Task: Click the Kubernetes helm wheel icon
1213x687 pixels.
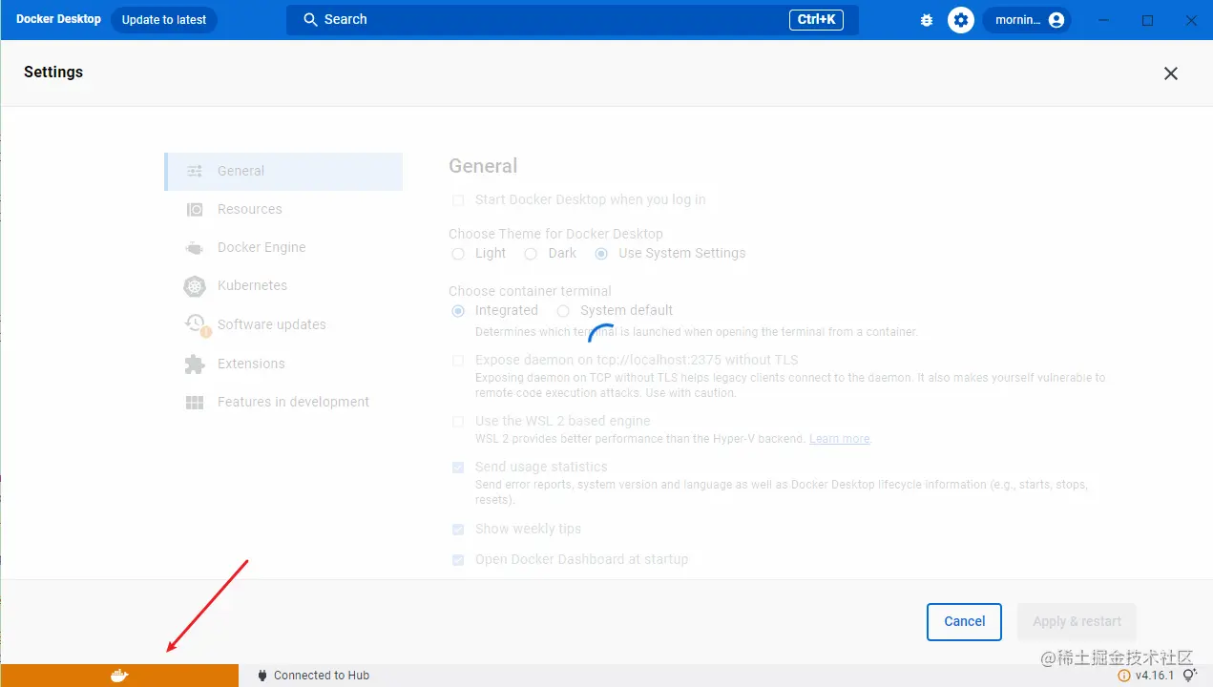Action: pyautogui.click(x=195, y=286)
